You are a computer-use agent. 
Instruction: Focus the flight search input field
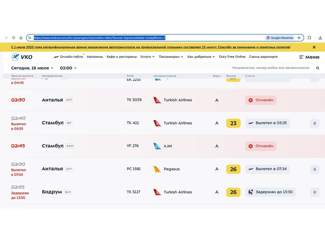tap(271, 68)
